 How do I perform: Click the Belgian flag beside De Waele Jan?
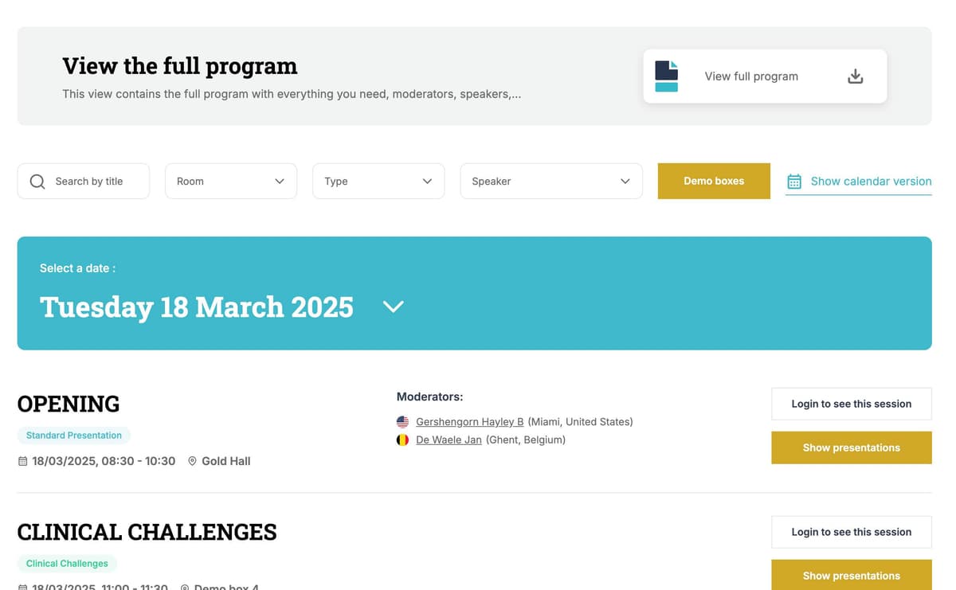pyautogui.click(x=402, y=439)
